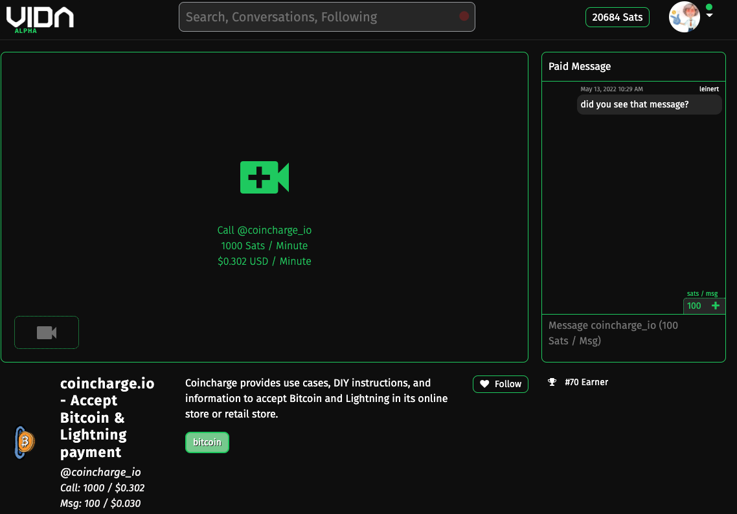
Task: Click the @coincharge_io handle under profile
Action: pos(100,472)
